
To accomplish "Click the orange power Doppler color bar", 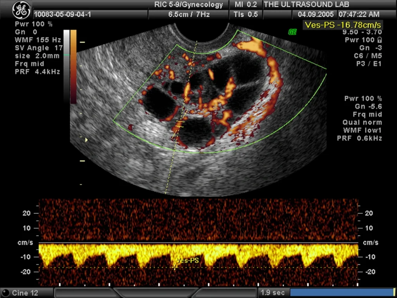I will click(x=73, y=67).
